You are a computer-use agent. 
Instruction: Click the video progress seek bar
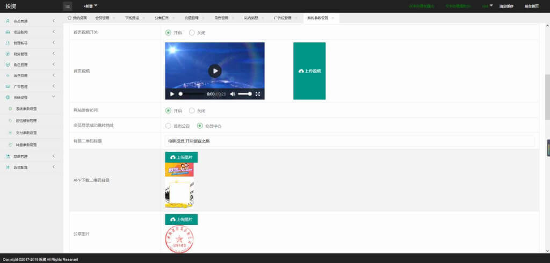[191, 94]
